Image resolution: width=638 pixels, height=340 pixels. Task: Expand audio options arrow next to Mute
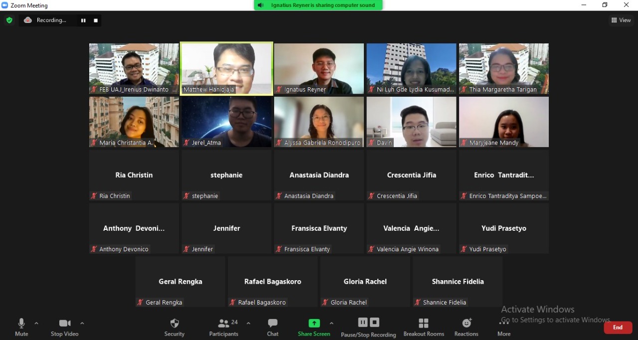[x=36, y=323]
